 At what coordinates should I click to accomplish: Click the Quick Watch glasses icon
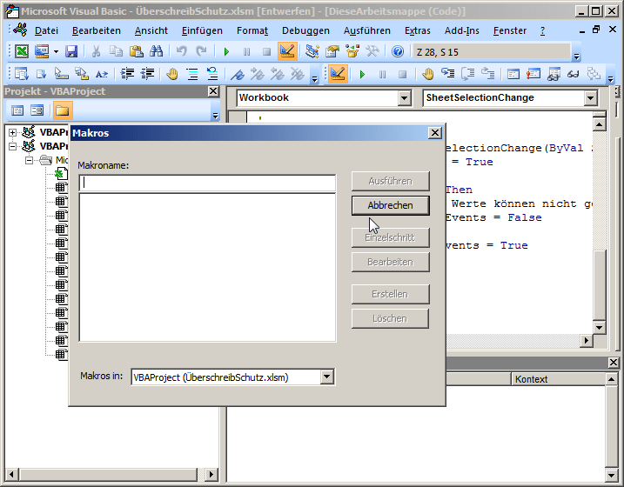click(573, 74)
